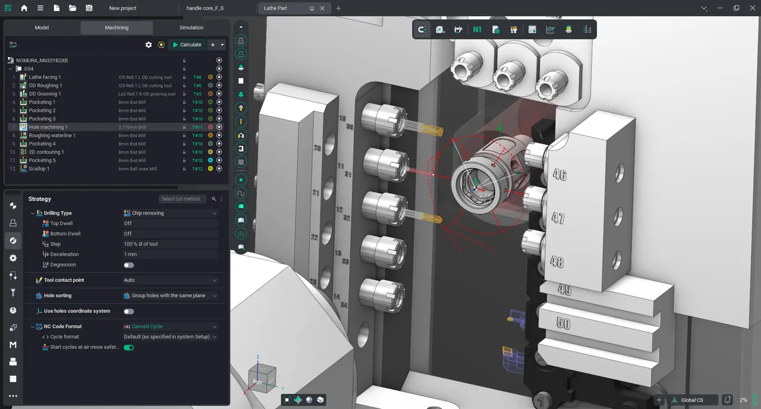Click the dotted grid icon in viewport toolbar
This screenshot has width=761, height=409.
point(587,29)
